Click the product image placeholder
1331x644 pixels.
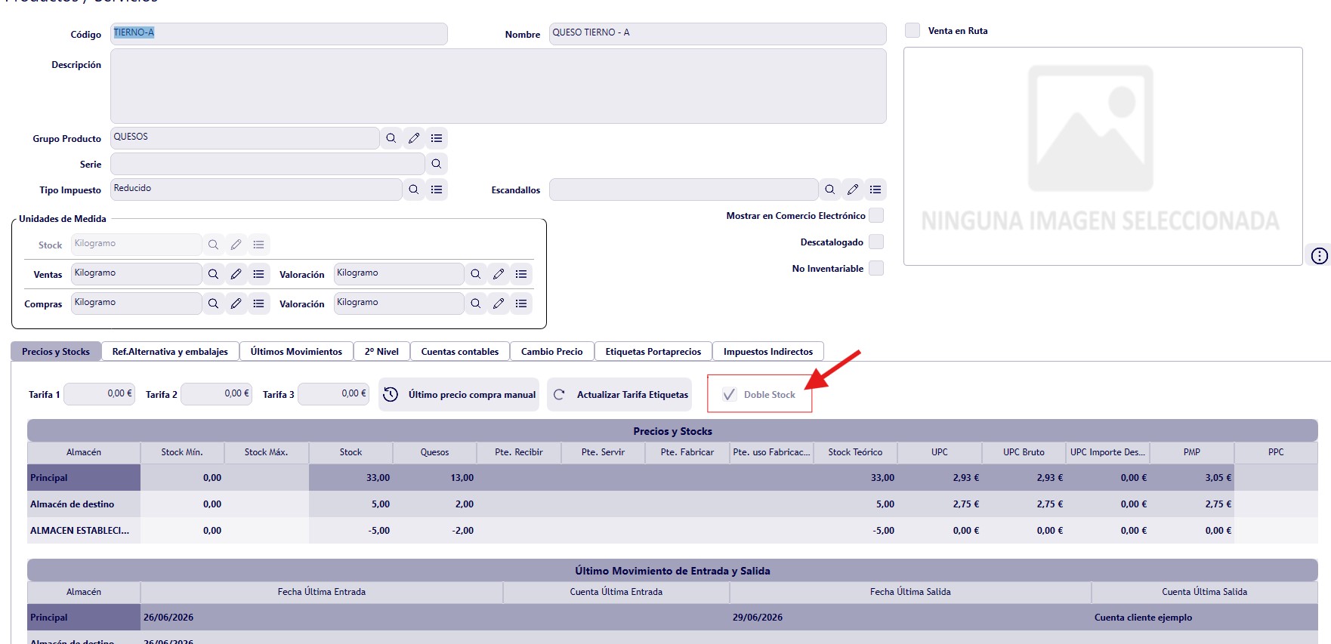[1103, 156]
